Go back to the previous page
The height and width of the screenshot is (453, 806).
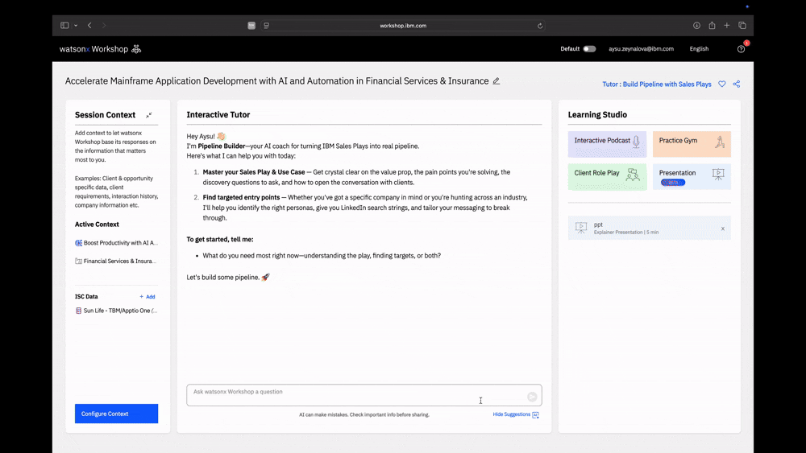click(89, 25)
